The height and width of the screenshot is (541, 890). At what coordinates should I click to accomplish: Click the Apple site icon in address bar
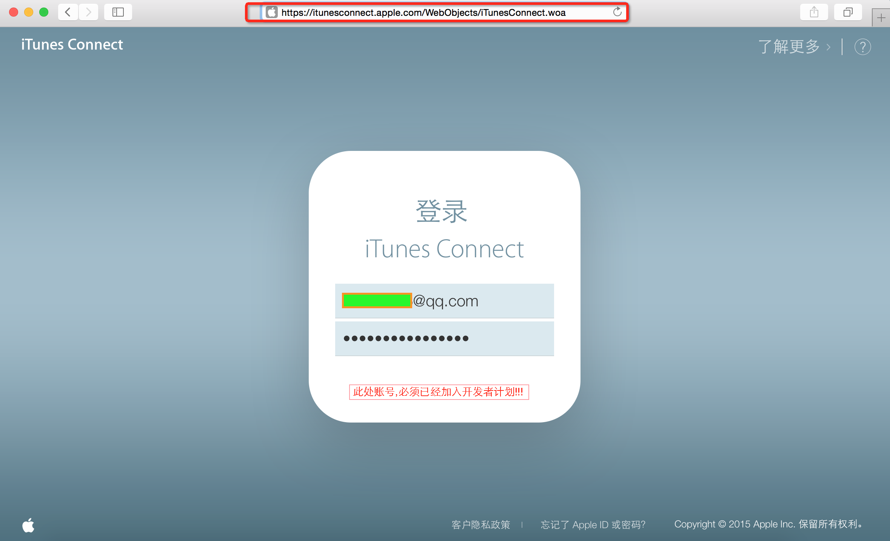271,12
